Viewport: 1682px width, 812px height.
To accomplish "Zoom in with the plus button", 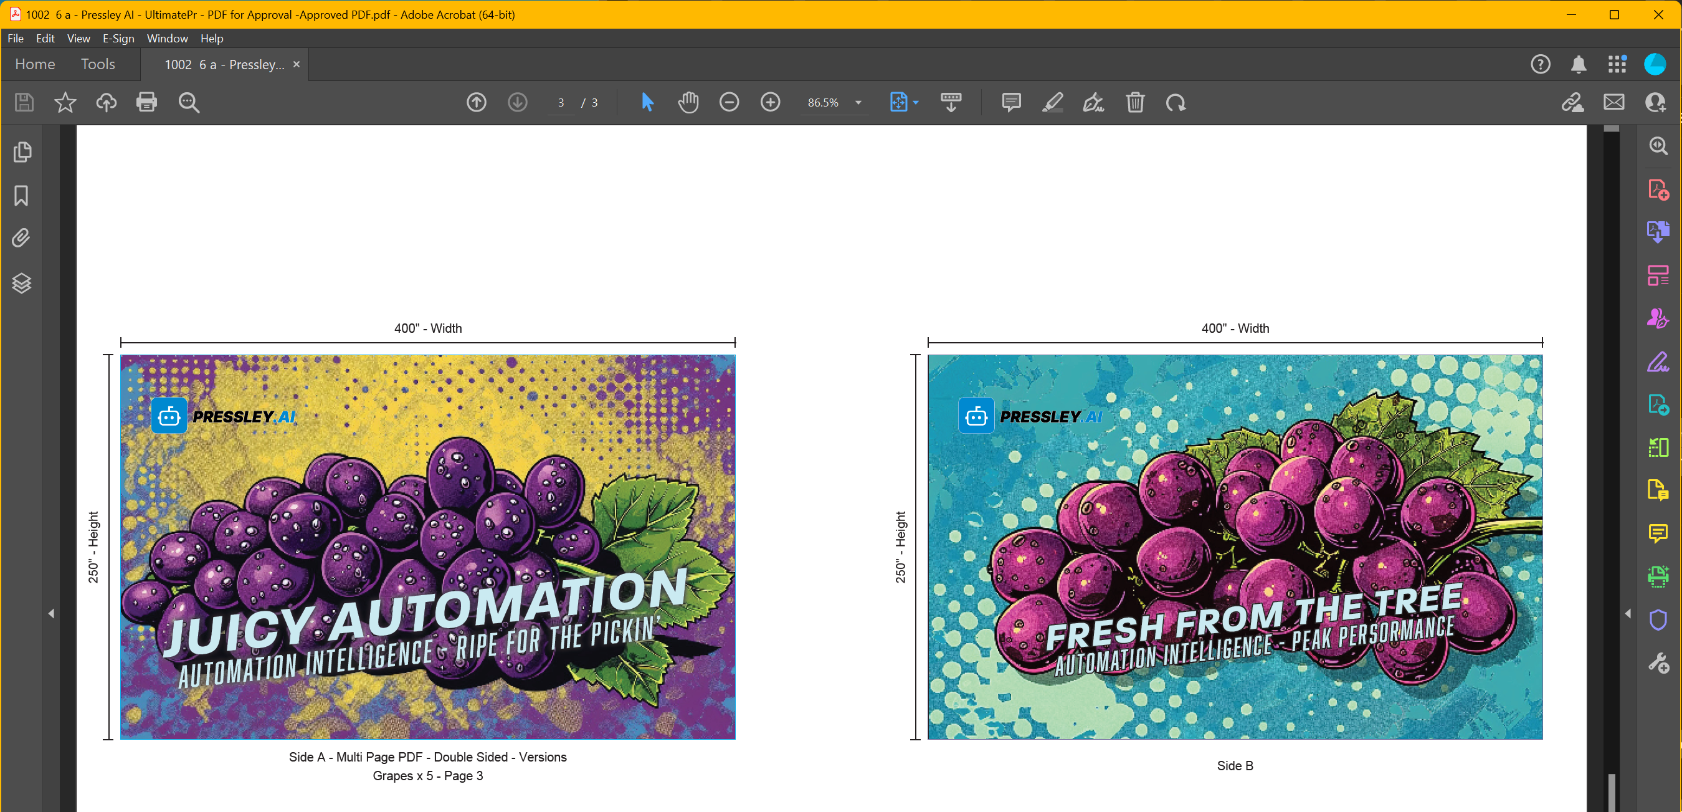I will click(771, 103).
